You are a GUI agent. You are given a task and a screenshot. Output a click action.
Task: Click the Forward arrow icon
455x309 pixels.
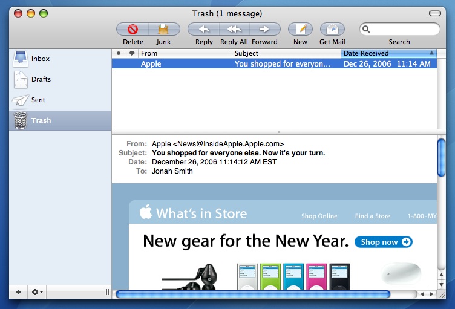[264, 29]
